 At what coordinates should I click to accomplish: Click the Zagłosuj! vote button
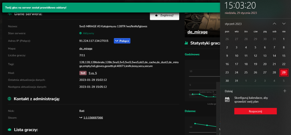click(164, 15)
